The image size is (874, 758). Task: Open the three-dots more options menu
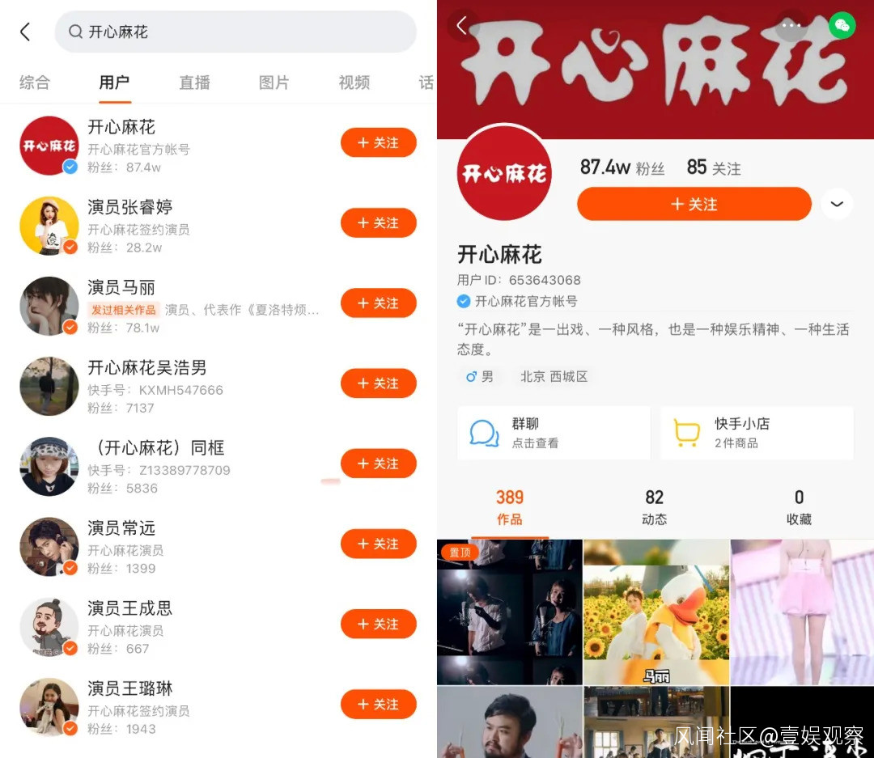[x=791, y=25]
